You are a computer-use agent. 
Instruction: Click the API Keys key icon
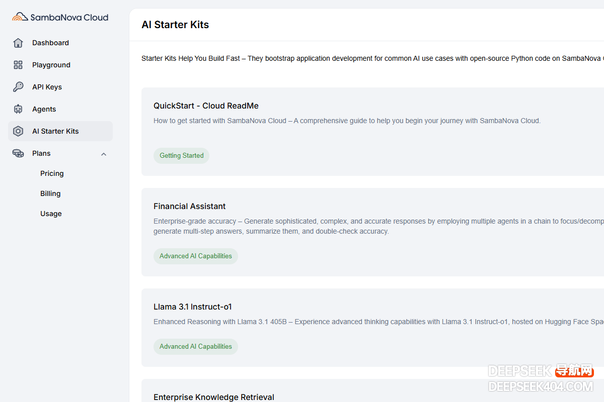pos(18,87)
